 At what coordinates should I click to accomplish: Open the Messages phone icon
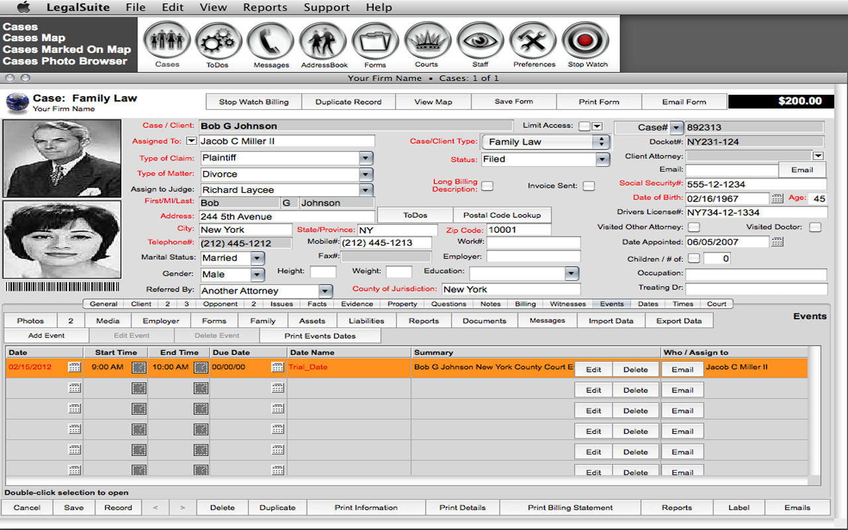click(x=270, y=41)
